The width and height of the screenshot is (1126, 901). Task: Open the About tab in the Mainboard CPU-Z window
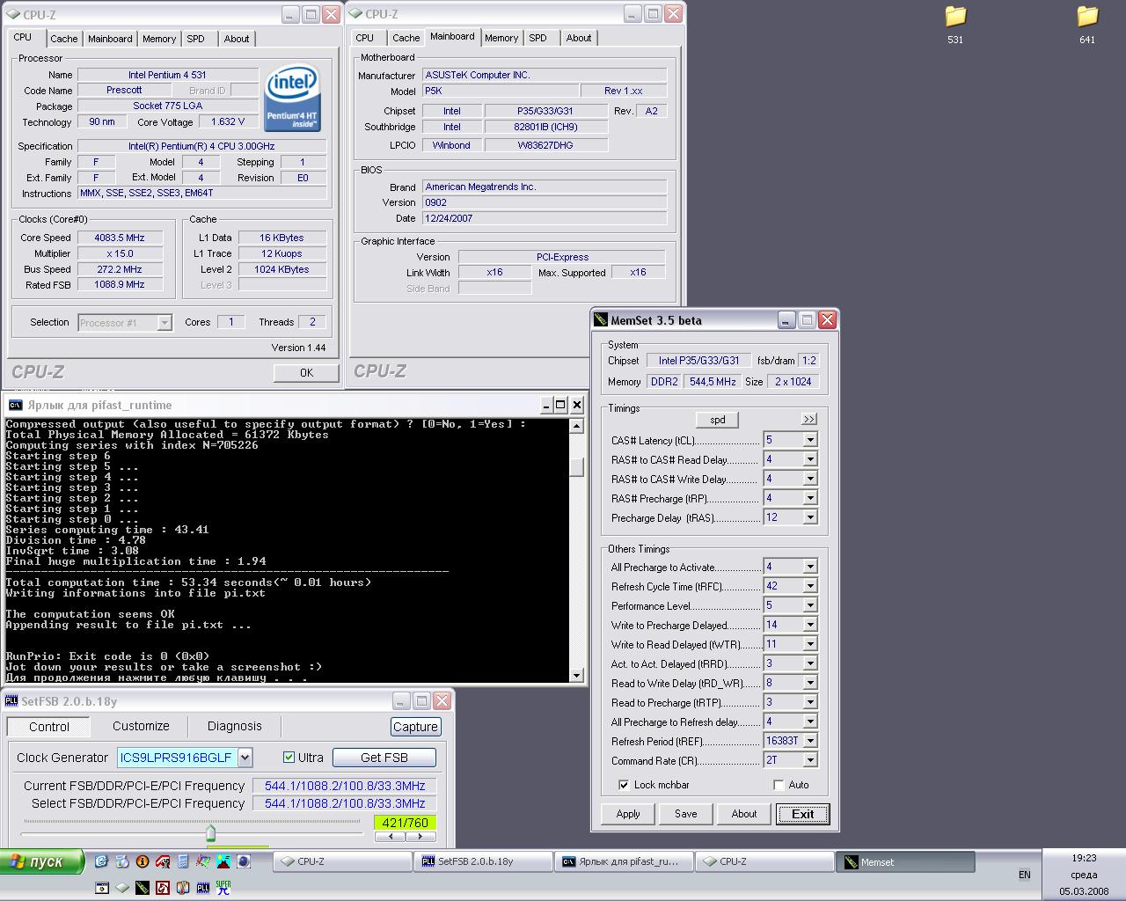tap(579, 38)
